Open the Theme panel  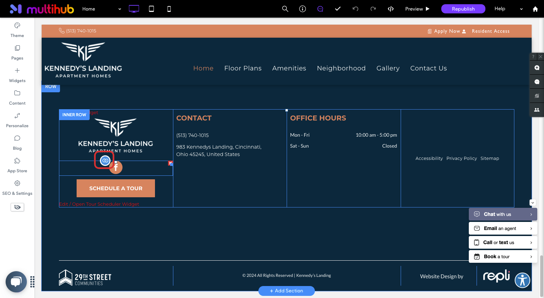pos(17,30)
